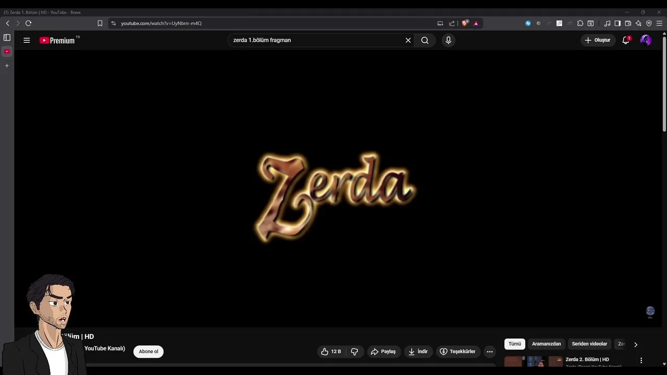Screen dimensions: 667x375
Task: Select the YouTube vertical tab
Action: click(x=7, y=52)
